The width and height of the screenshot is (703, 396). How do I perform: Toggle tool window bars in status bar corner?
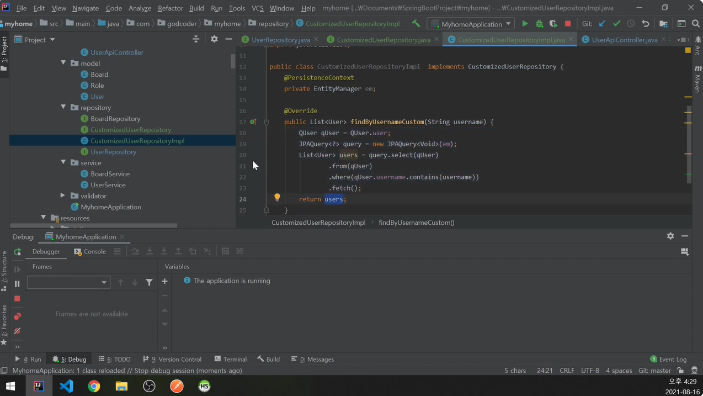pyautogui.click(x=4, y=371)
